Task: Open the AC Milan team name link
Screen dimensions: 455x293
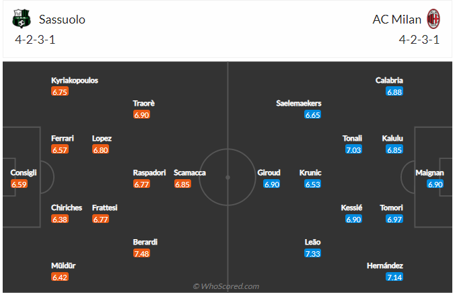Action: (396, 20)
